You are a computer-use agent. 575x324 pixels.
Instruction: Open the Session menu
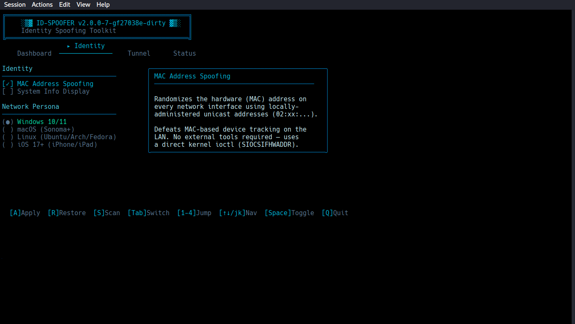point(15,5)
